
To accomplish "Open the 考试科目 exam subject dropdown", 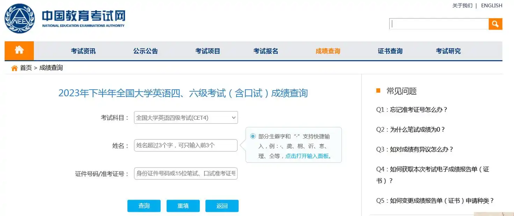I will pos(186,117).
